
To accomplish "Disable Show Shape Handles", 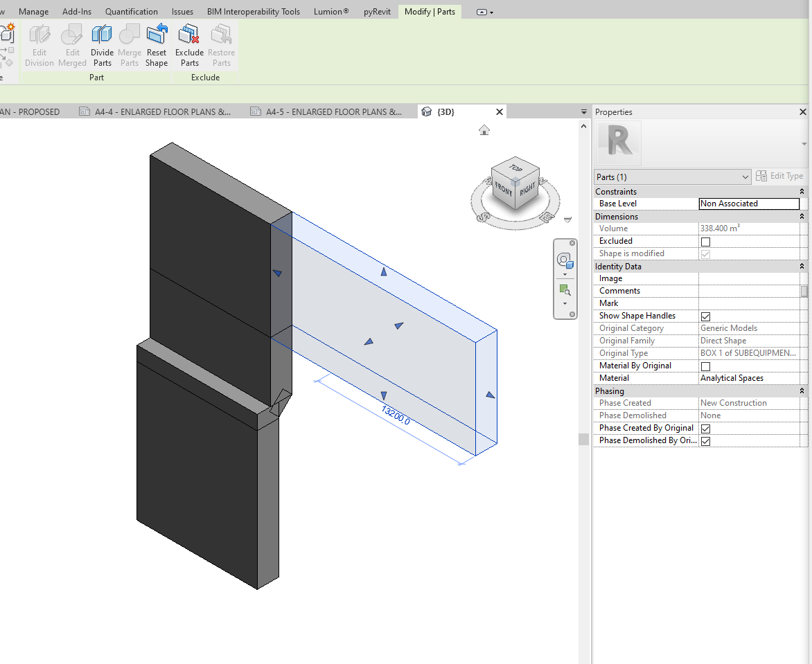I will [705, 316].
